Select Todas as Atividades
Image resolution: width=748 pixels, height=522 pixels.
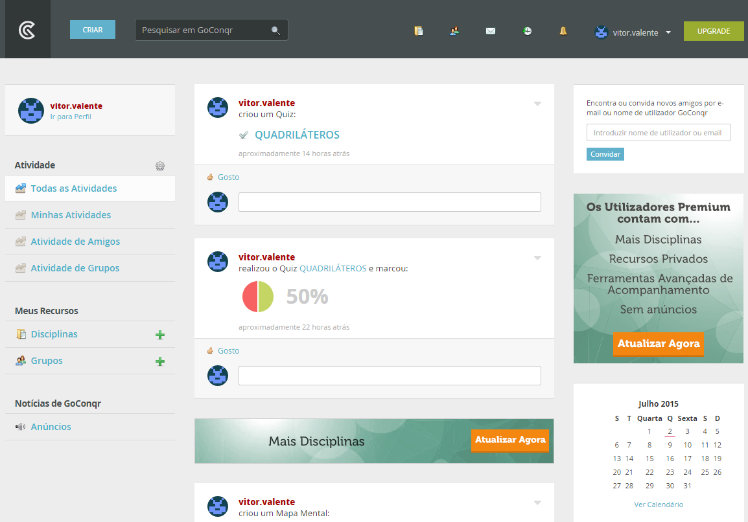tap(89, 188)
